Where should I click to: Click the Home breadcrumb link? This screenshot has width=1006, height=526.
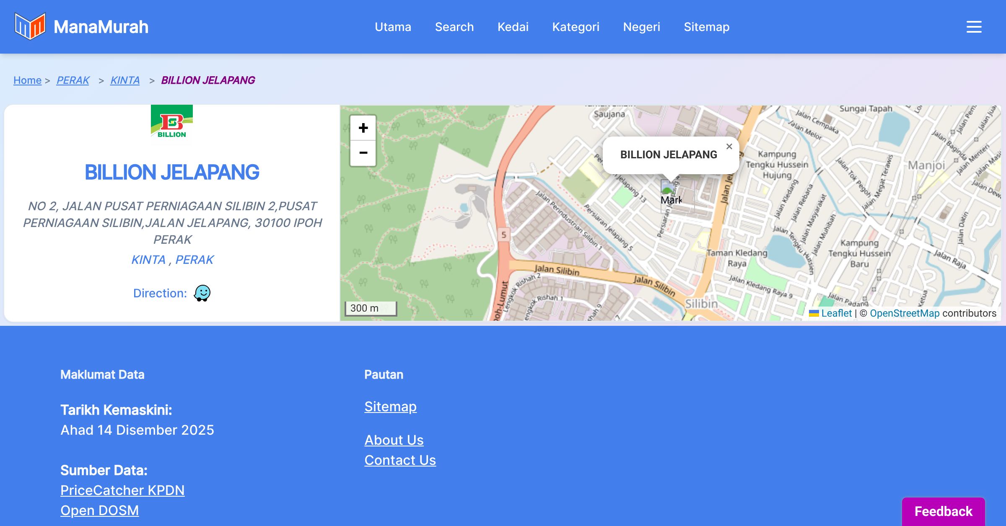click(27, 80)
